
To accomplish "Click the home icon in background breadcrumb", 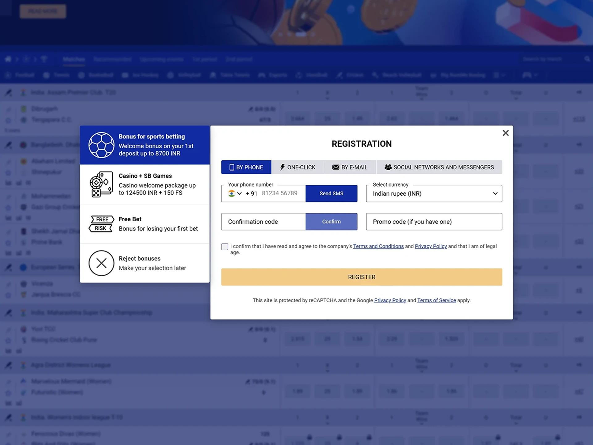I will pos(8,59).
